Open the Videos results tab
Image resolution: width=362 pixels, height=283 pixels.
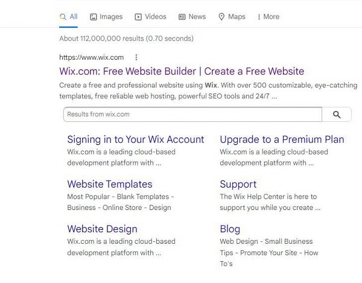click(x=150, y=17)
